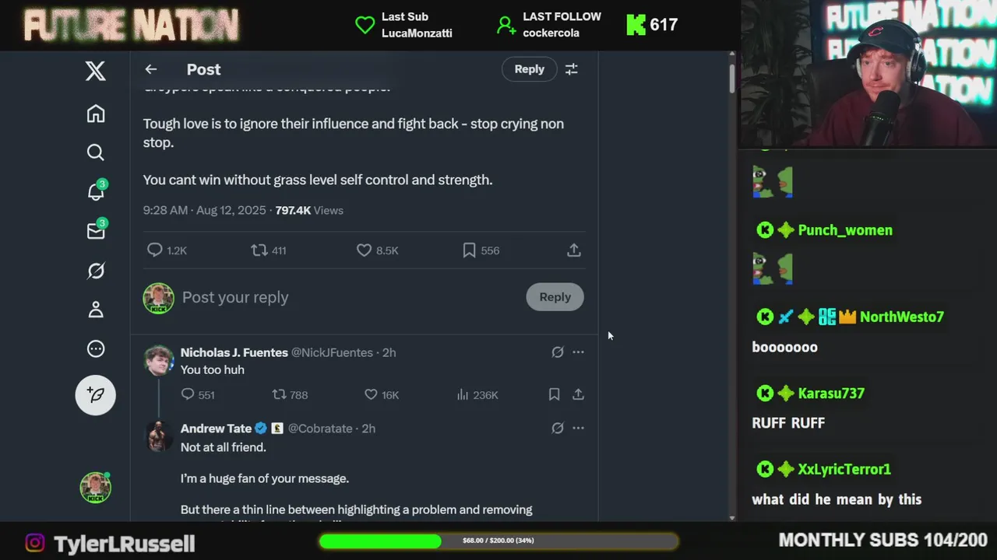Open three-dot menu on Andrew Tate reply

click(x=578, y=428)
